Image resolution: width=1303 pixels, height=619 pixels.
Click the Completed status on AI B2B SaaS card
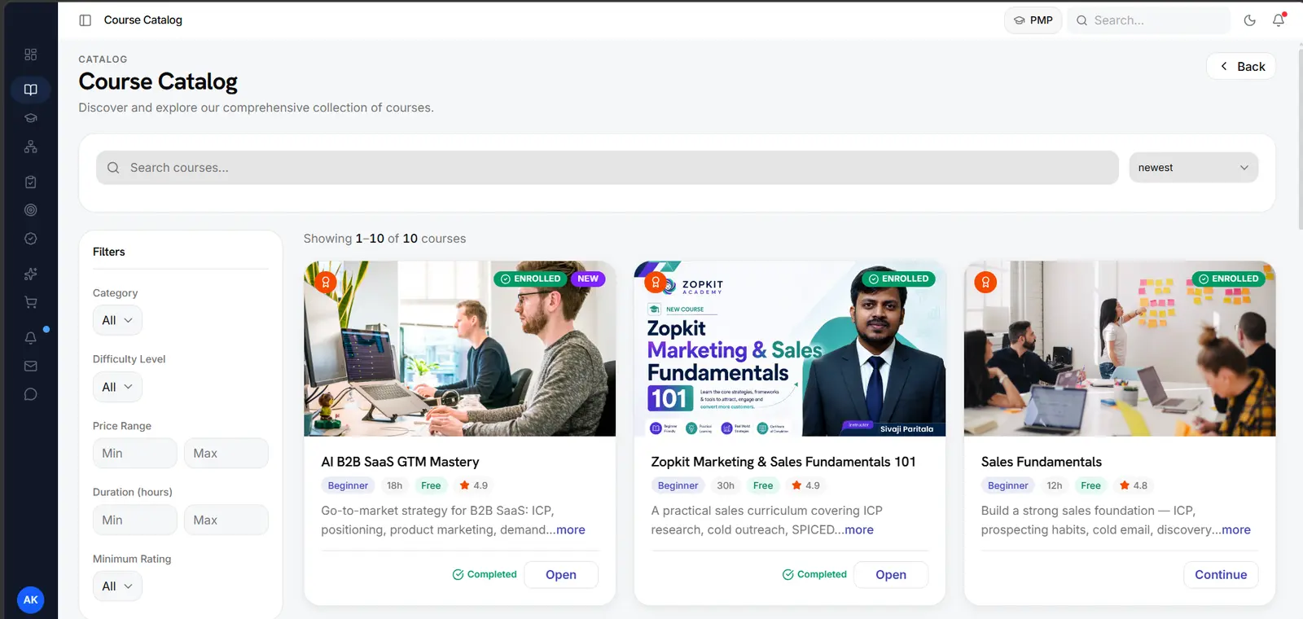485,574
